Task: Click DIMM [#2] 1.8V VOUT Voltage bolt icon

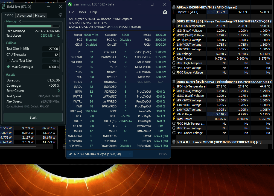Action: coord(174,105)
